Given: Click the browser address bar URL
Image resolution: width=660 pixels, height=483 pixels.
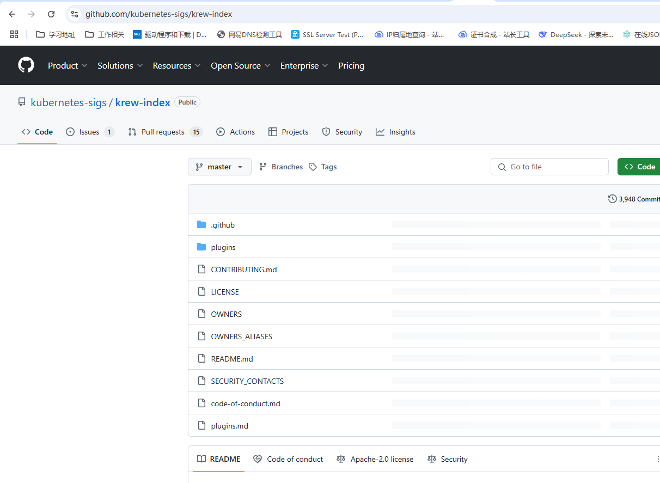Looking at the screenshot, I should (x=158, y=14).
